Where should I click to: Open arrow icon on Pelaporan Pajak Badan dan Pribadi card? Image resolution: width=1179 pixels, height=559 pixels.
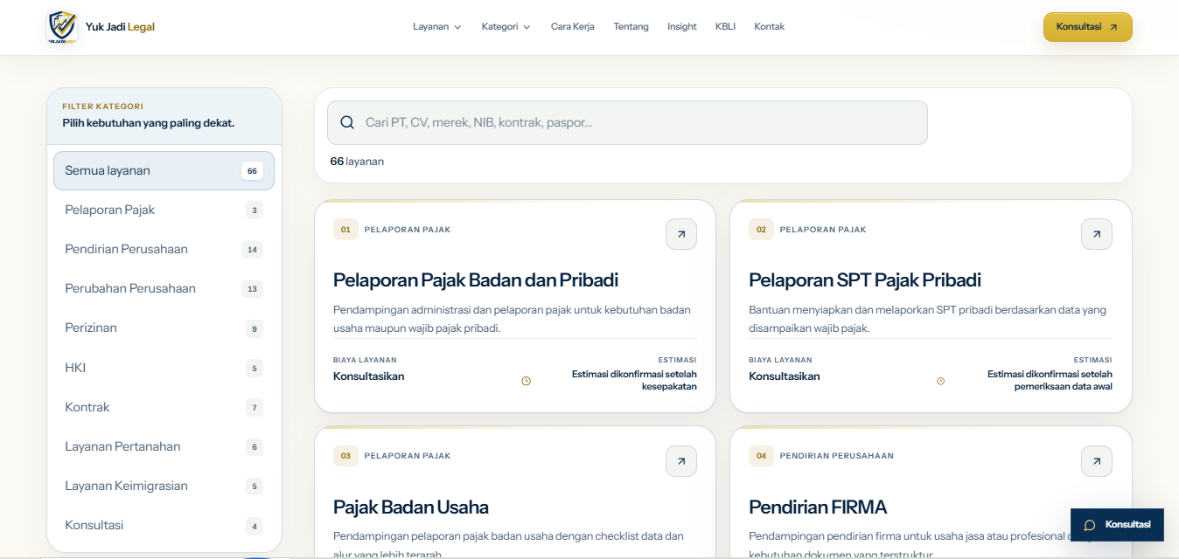681,234
